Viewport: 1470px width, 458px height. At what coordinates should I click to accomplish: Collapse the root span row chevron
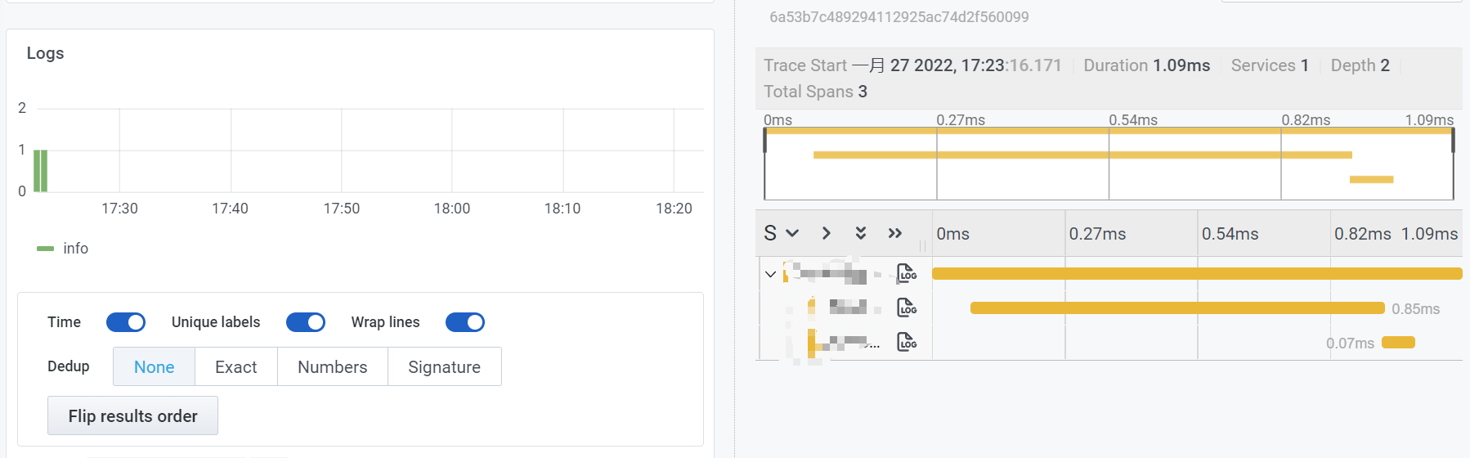(x=770, y=274)
